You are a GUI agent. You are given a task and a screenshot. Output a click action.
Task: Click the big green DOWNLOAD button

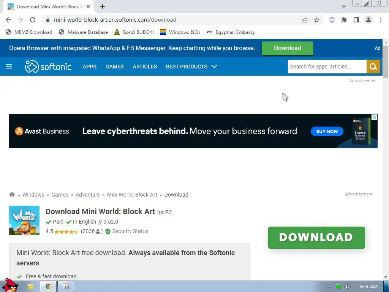click(x=316, y=237)
